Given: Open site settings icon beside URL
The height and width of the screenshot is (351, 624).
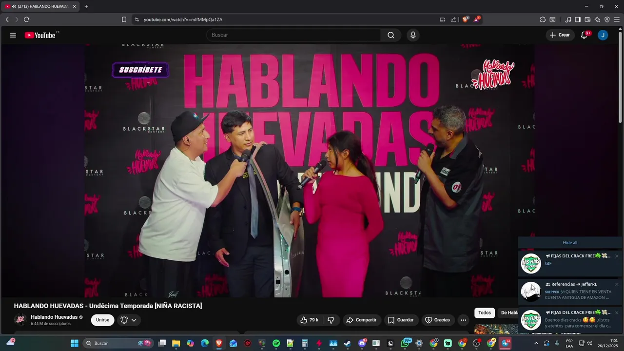Looking at the screenshot, I should pyautogui.click(x=136, y=19).
